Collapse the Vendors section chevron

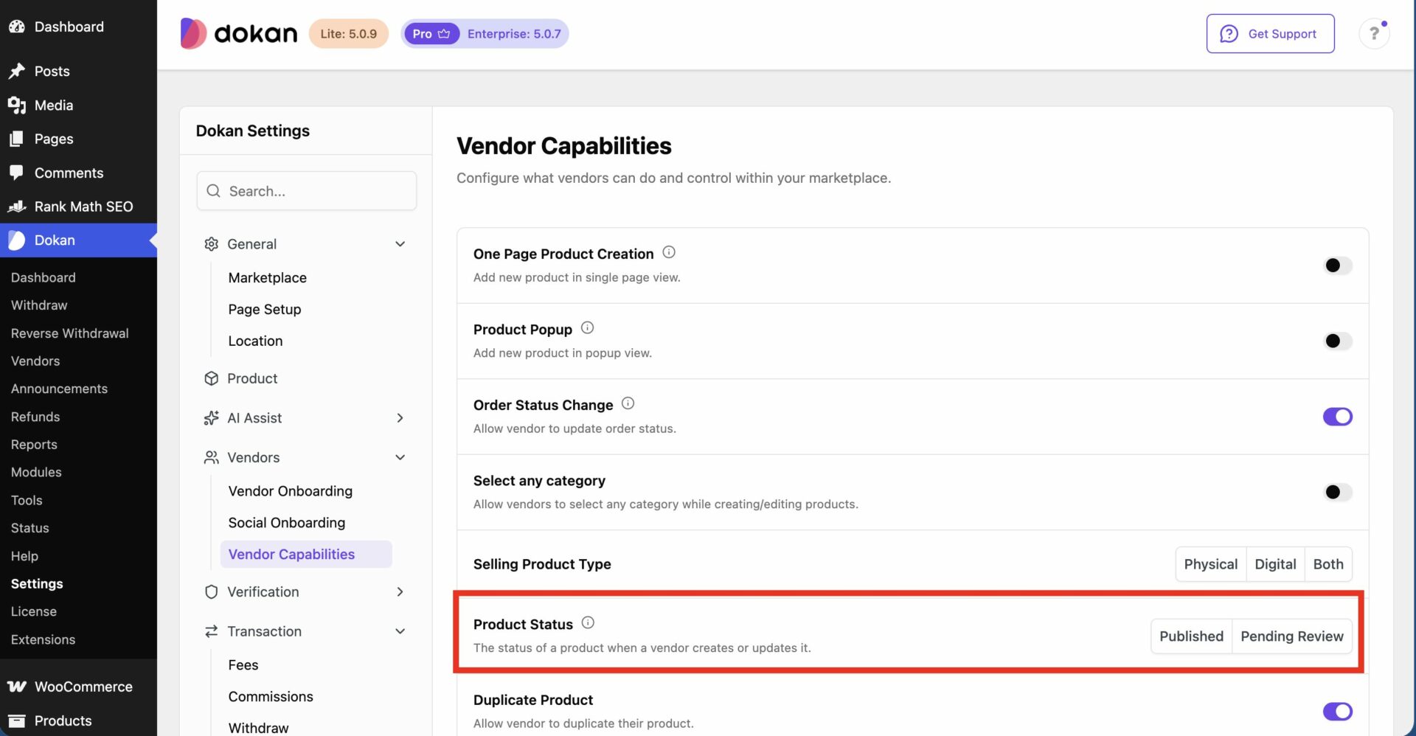[x=400, y=457]
